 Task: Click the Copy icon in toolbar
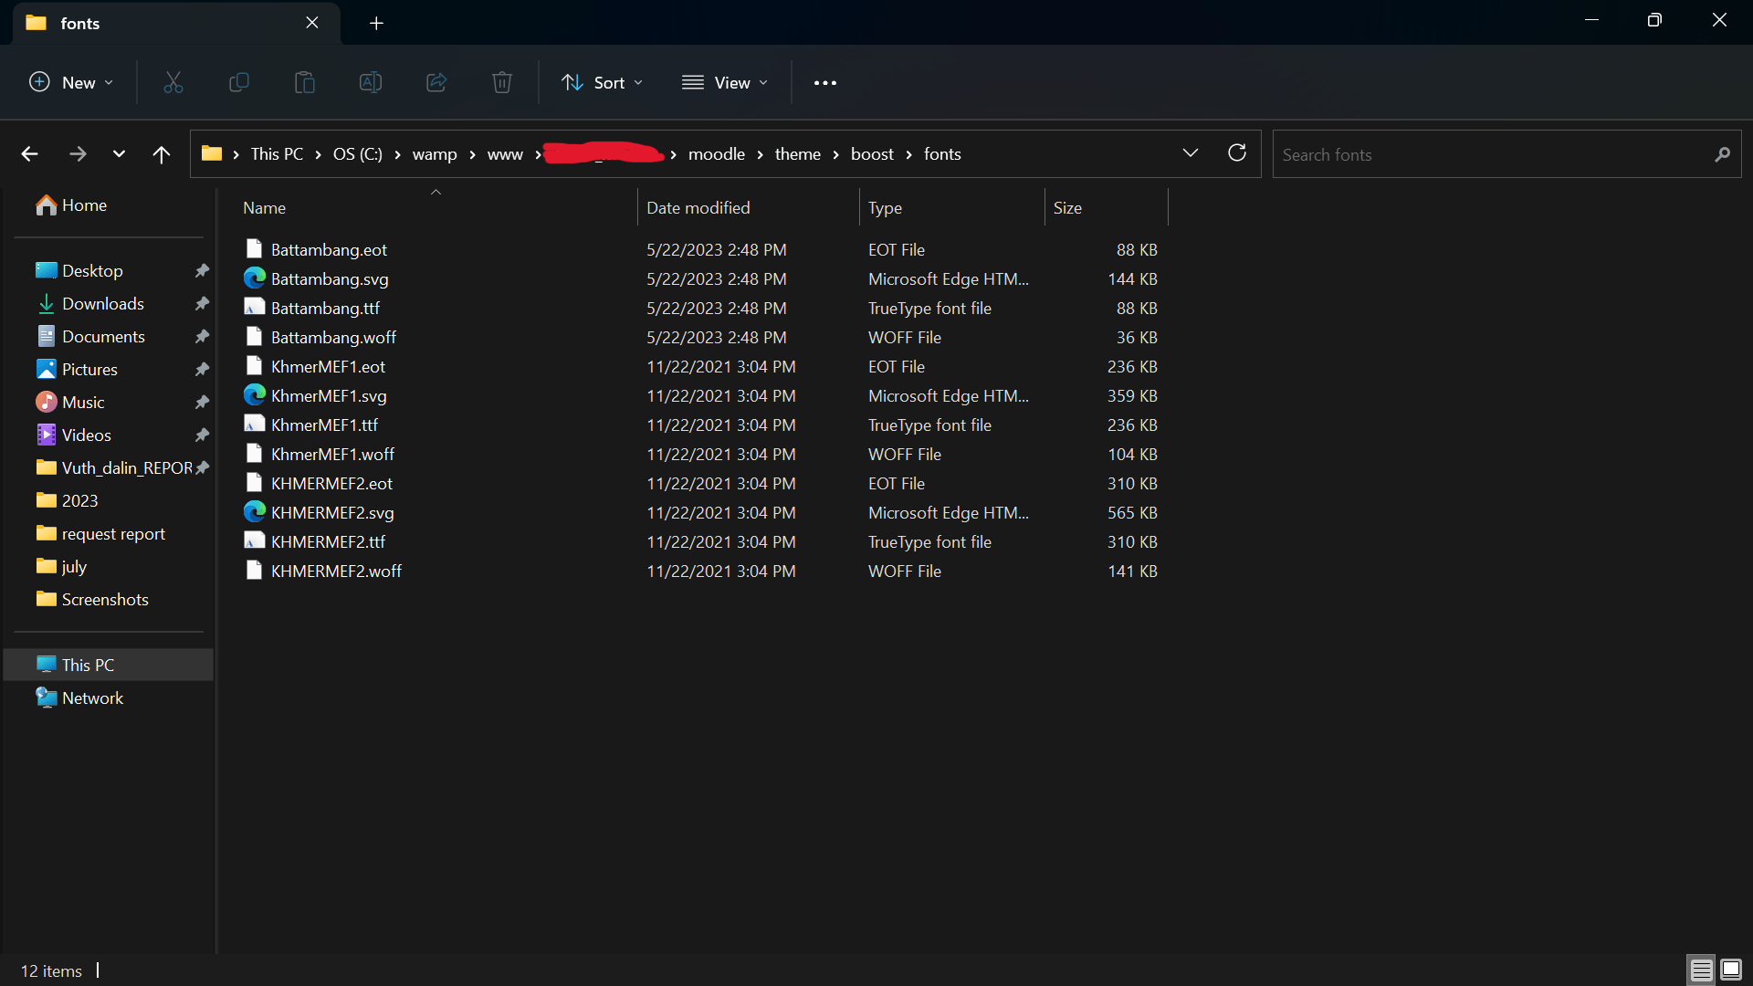pos(238,83)
